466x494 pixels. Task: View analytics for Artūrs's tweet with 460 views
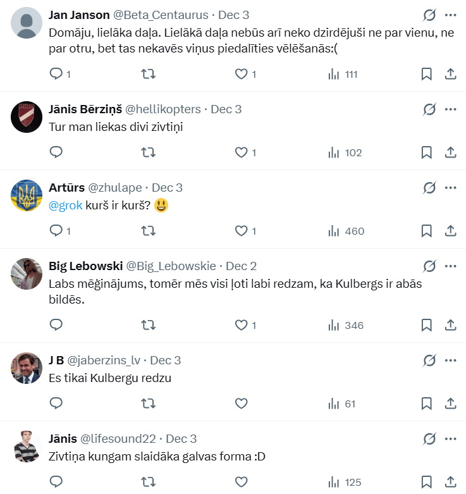coord(346,231)
